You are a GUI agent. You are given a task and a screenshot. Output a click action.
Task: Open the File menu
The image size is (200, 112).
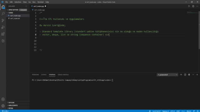7,2
